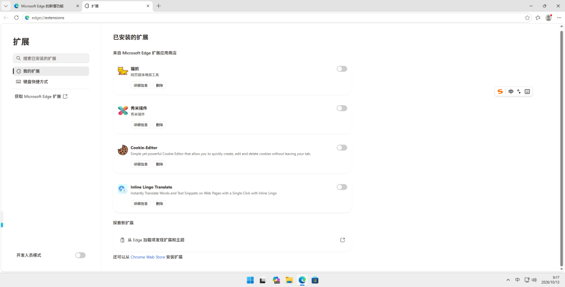Click the search magnifier icon in sidebar
This screenshot has width=565, height=287.
pos(18,58)
